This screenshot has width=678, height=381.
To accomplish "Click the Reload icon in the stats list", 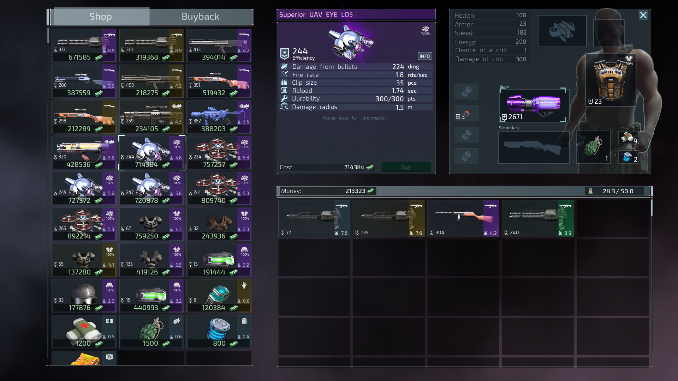I will (284, 90).
